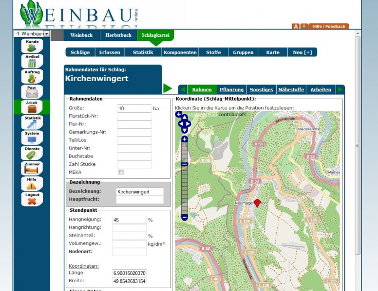The height and width of the screenshot is (291, 378).
Task: Open the Statistik sidebar icon
Action: (32, 122)
